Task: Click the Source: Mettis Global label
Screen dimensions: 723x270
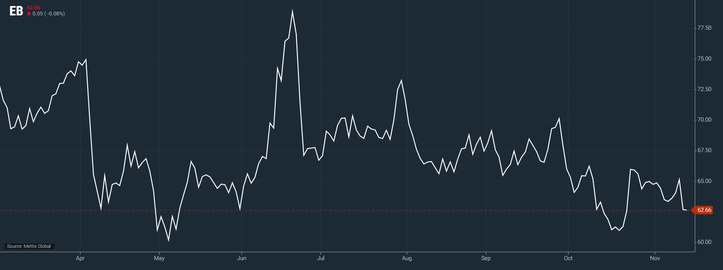Action: click(29, 246)
